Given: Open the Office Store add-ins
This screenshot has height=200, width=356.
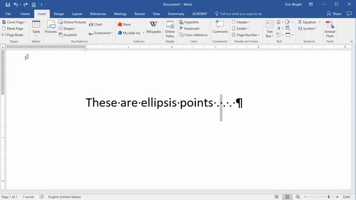Looking at the screenshot, I should point(124,24).
